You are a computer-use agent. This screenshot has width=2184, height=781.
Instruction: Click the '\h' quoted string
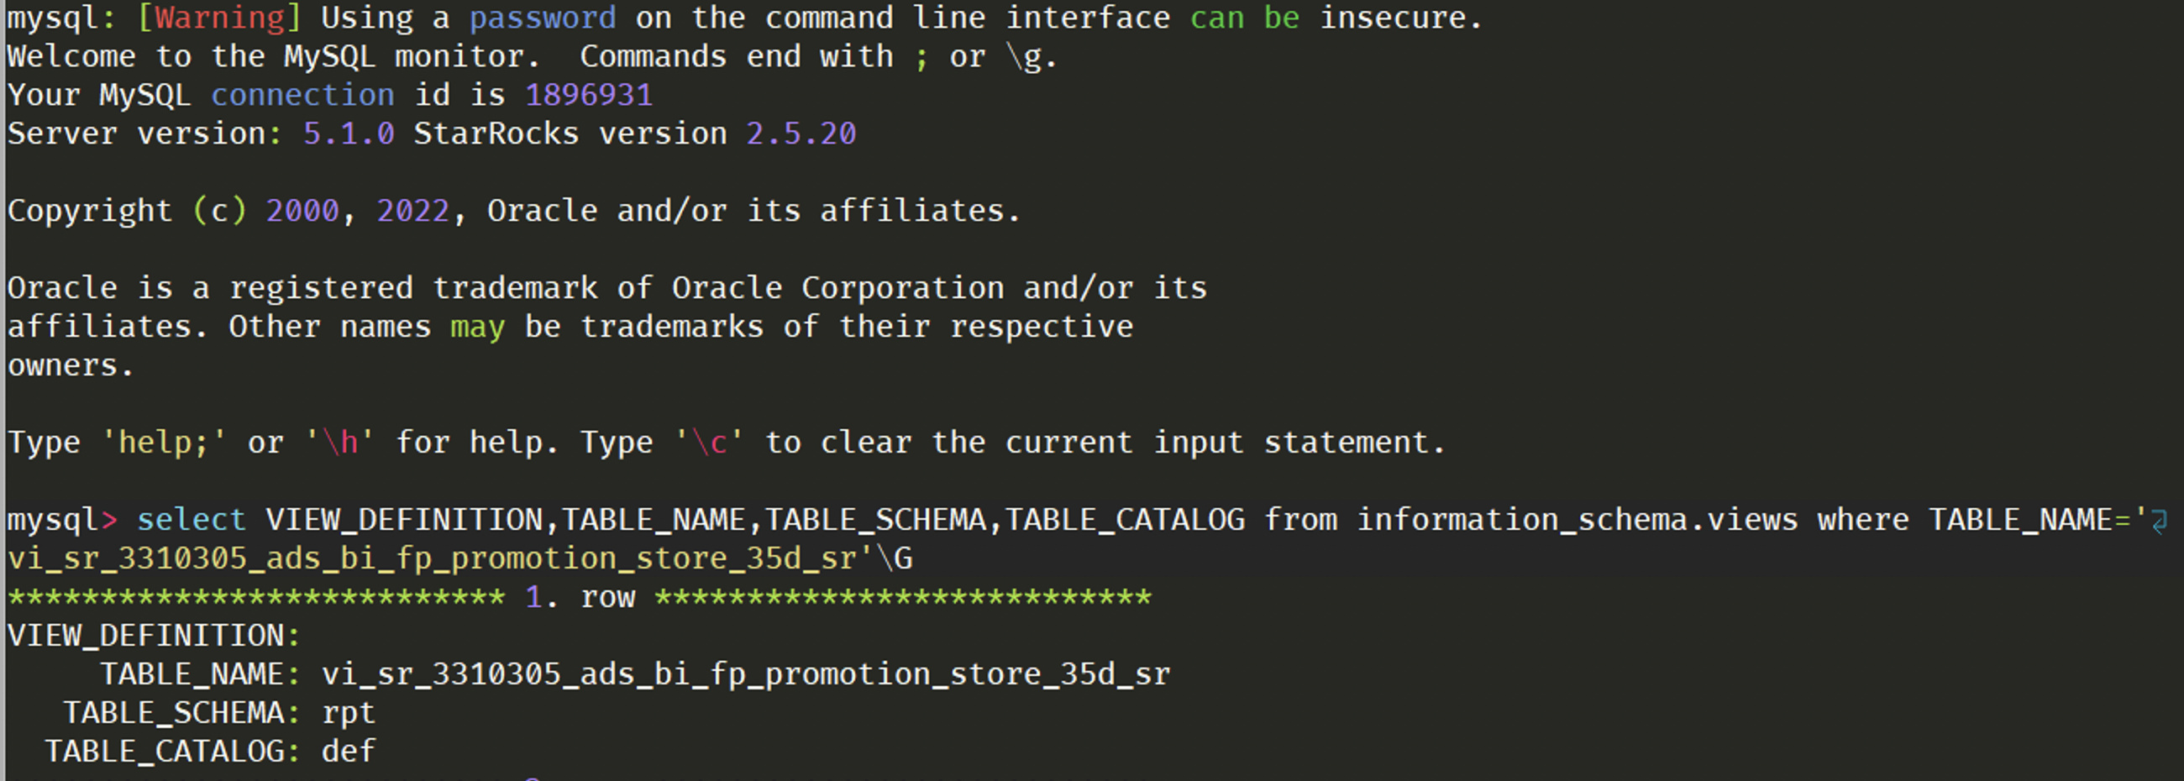pos(340,443)
